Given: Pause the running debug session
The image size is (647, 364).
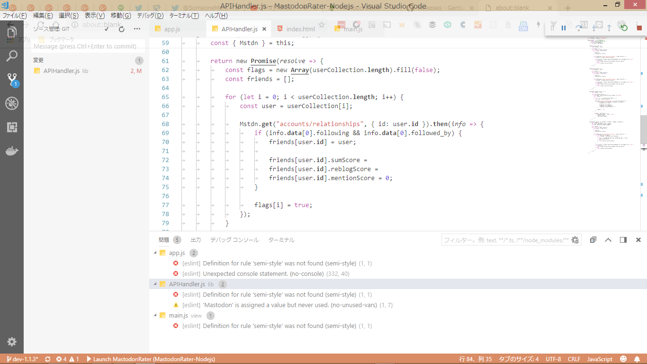Looking at the screenshot, I should coord(564,28).
